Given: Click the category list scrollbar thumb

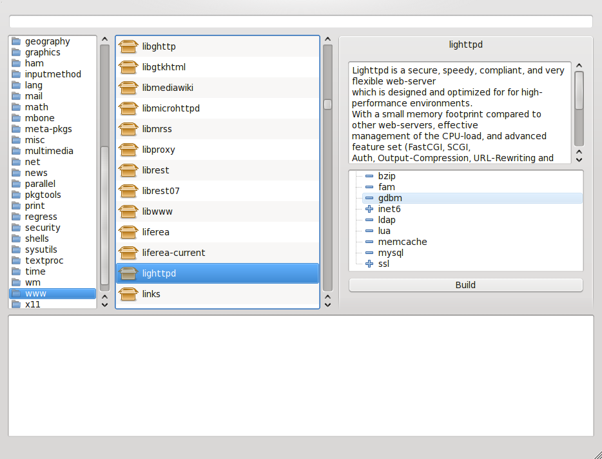Looking at the screenshot, I should [x=105, y=215].
